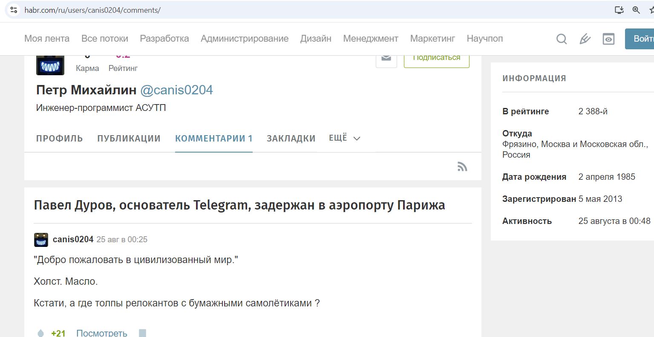Click ИНФОРМАЦИЯ sidebar heading
This screenshot has height=337, width=654.
tap(534, 78)
